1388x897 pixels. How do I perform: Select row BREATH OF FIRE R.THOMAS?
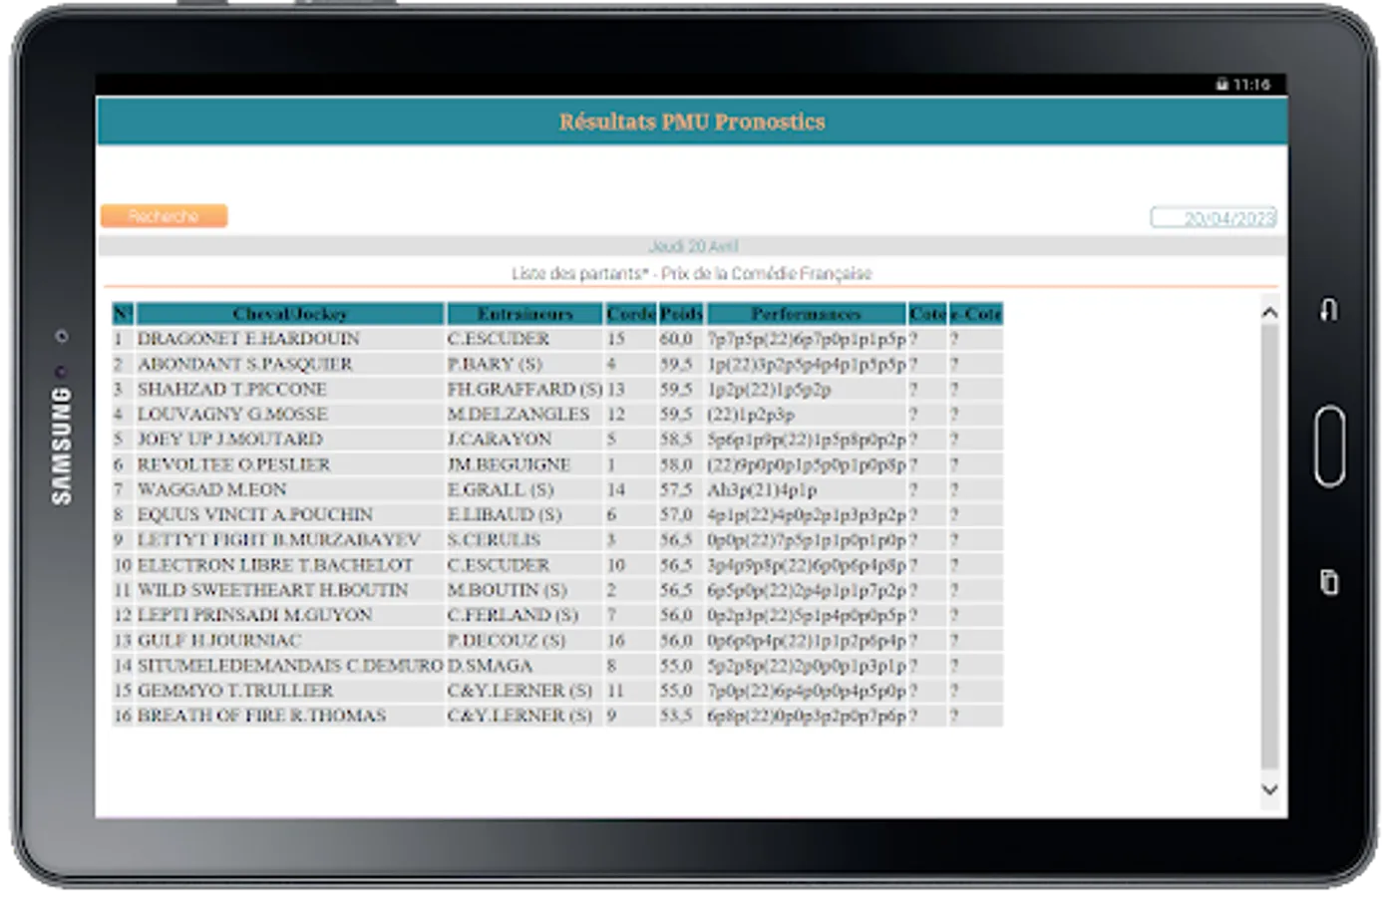click(557, 715)
